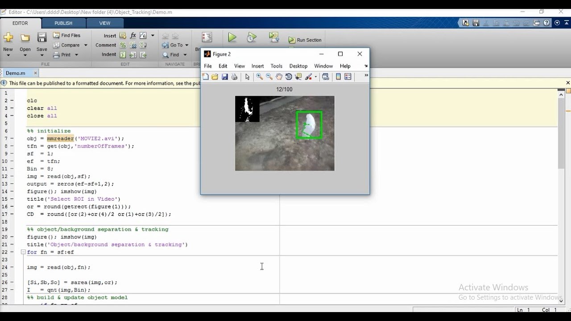Click the comment percent icon
The image size is (571, 321).
[123, 45]
